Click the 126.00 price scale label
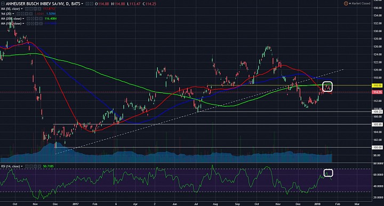 click(x=378, y=46)
